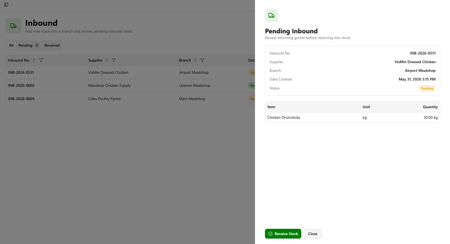Click the Inbound page title

41,23
